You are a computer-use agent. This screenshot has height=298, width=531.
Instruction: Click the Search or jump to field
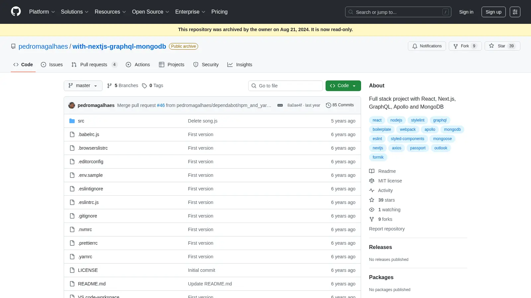(x=398, y=12)
